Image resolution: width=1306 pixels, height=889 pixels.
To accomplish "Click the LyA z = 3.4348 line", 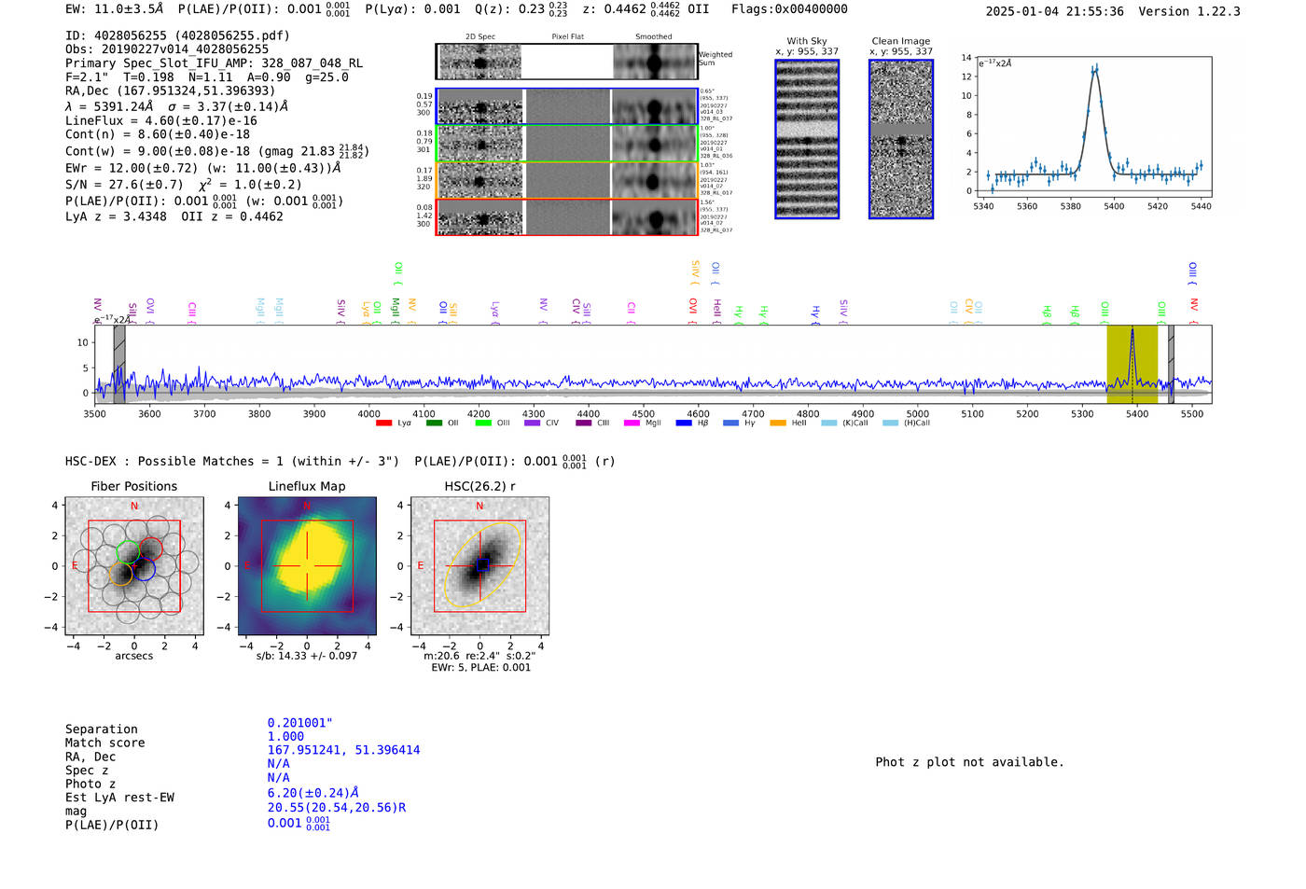I will coord(174,216).
